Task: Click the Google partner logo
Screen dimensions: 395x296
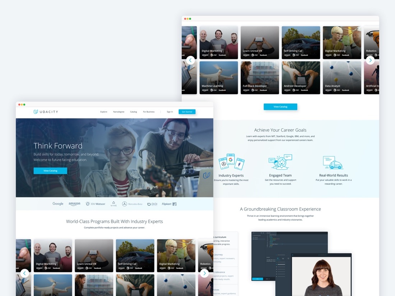Action: 58,204
